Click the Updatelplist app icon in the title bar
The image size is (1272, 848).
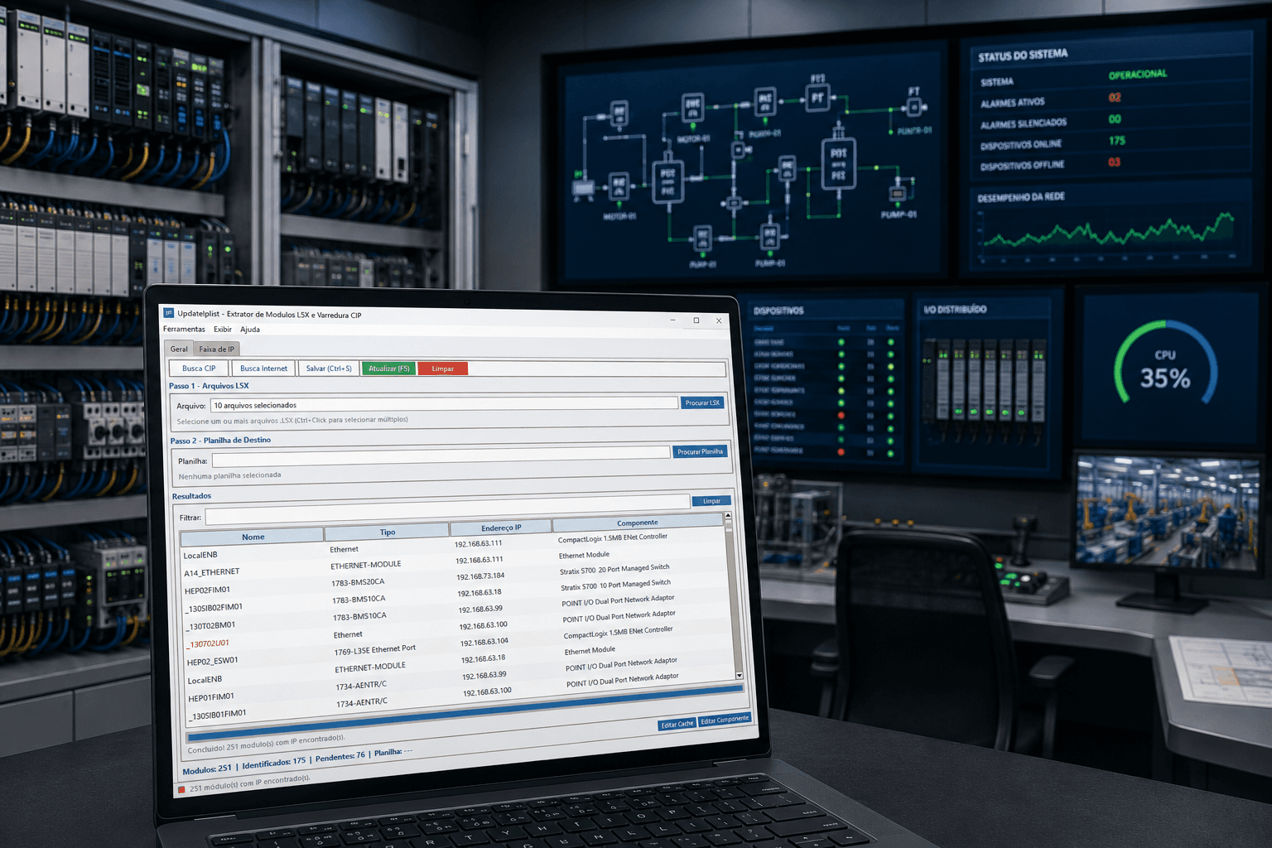pyautogui.click(x=168, y=313)
